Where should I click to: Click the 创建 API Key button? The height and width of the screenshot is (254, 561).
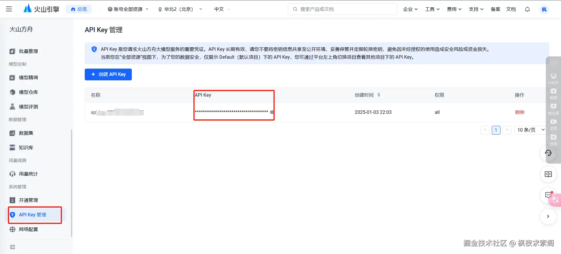(x=108, y=74)
